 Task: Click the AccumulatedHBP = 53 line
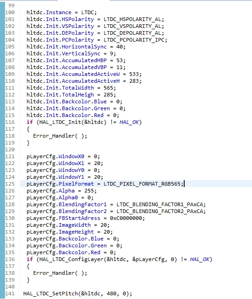(76, 60)
